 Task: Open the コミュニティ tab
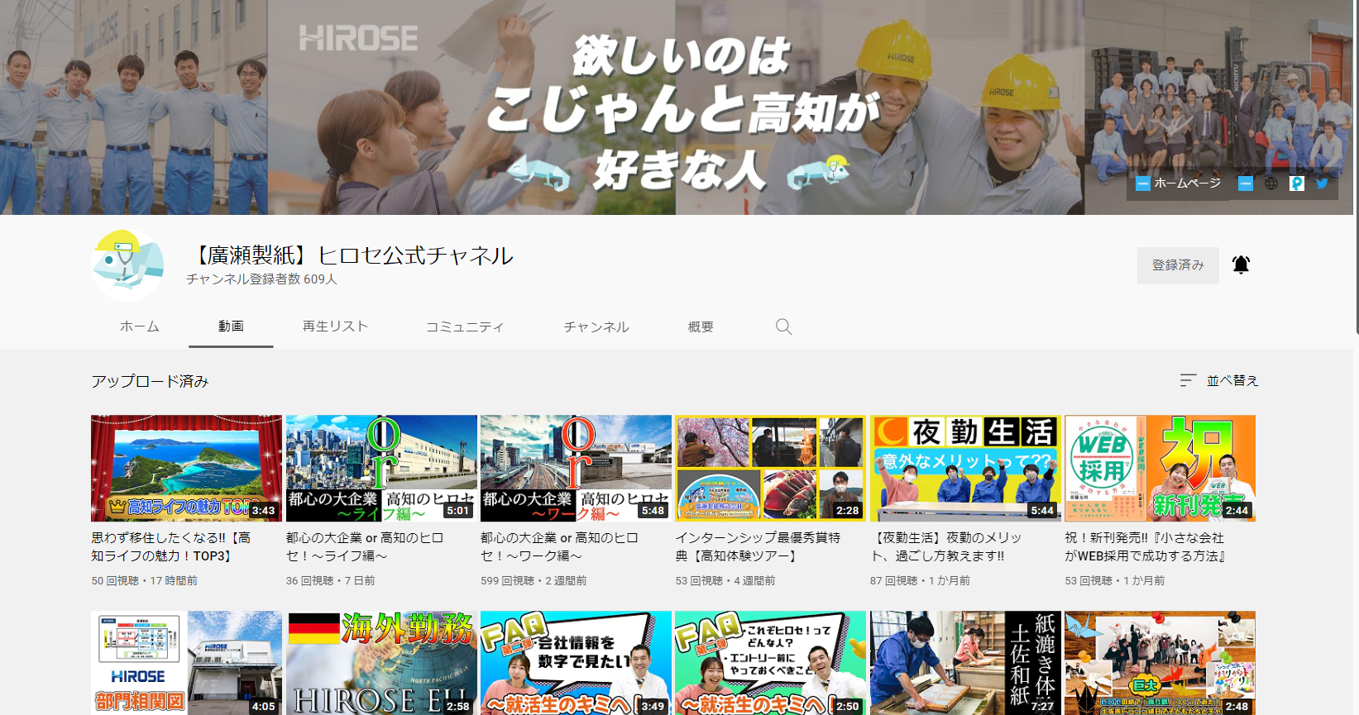click(465, 327)
